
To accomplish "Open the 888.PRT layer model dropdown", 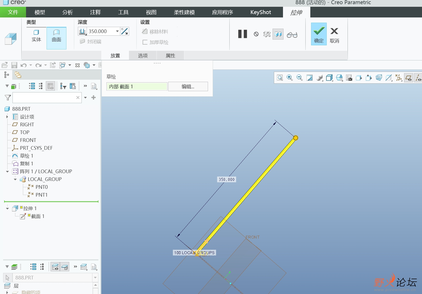I will tap(95, 278).
